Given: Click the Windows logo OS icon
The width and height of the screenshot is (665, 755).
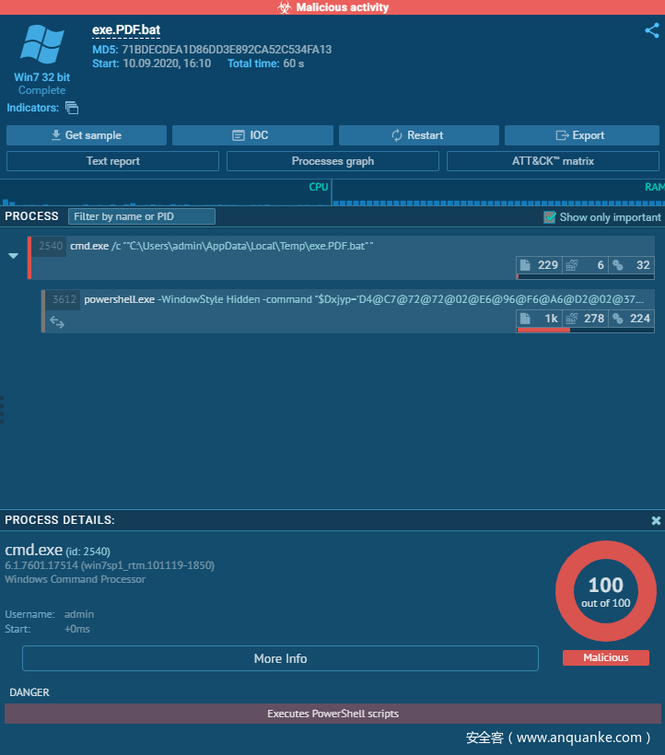Looking at the screenshot, I should (41, 44).
